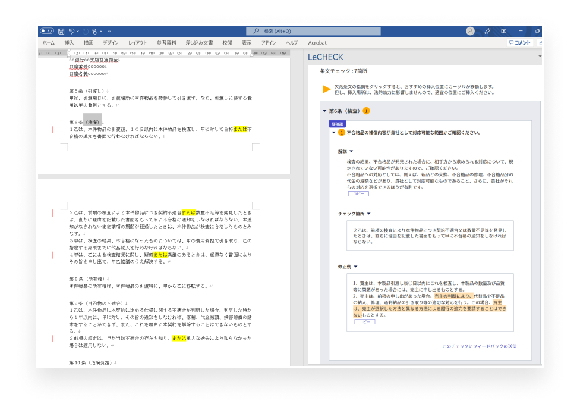Viewport: 580px width, 416px height.
Task: Open the ヘルプ tab
Action: click(292, 43)
